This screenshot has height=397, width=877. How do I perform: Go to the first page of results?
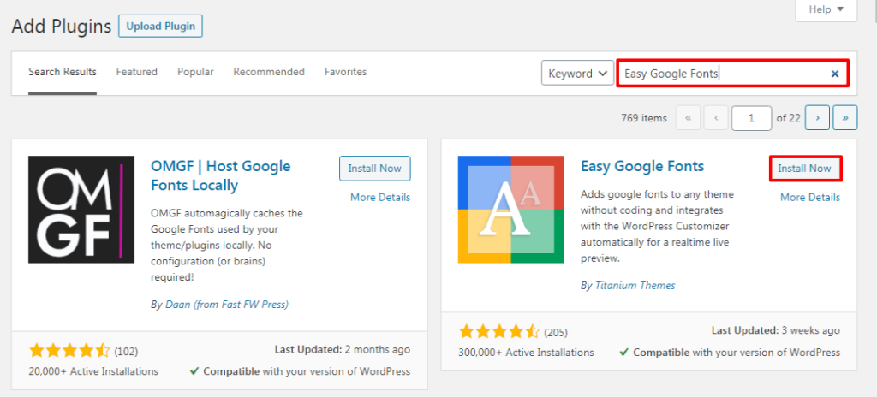689,118
